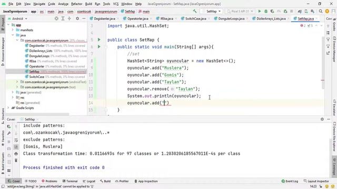337x189 pixels.
Task: Open Project panel gear options
Action: [77, 19]
